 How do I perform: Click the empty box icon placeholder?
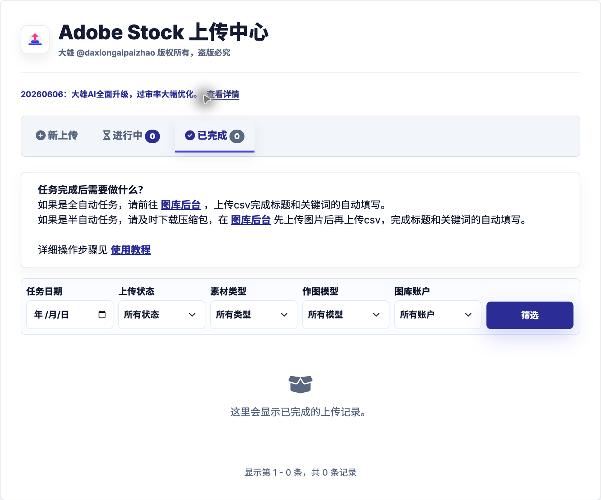pyautogui.click(x=300, y=384)
